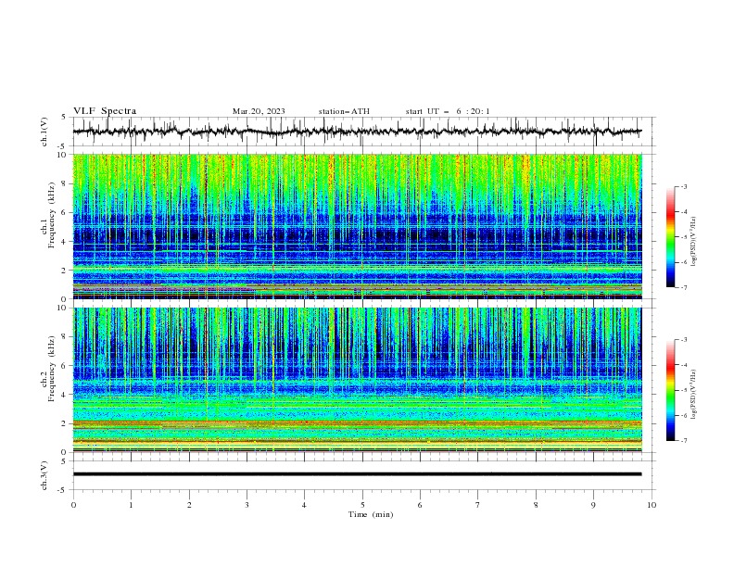Click the 'station=ATH' label
Image resolution: width=734 pixels, height=567 pixels.
coord(344,111)
